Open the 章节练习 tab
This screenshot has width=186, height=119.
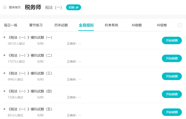pos(36,25)
